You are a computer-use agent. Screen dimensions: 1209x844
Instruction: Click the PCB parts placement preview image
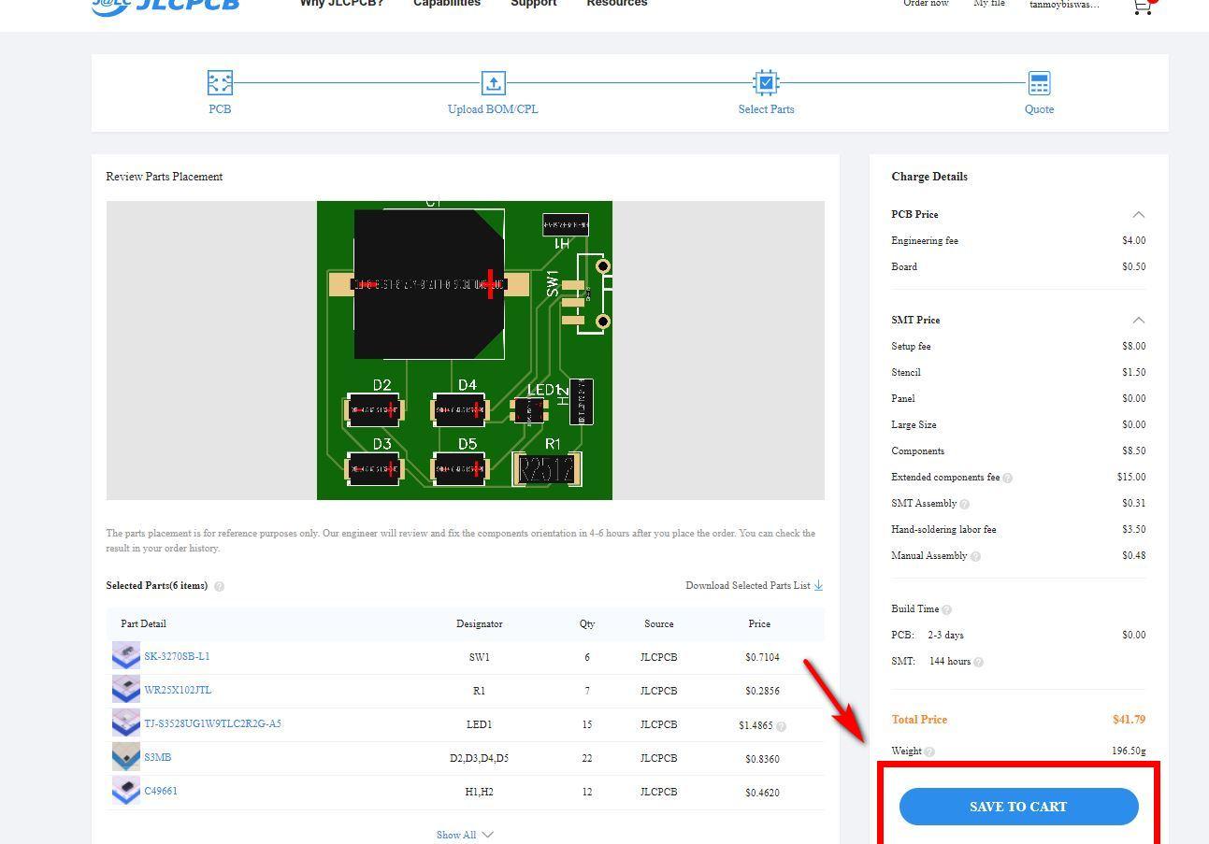[465, 350]
